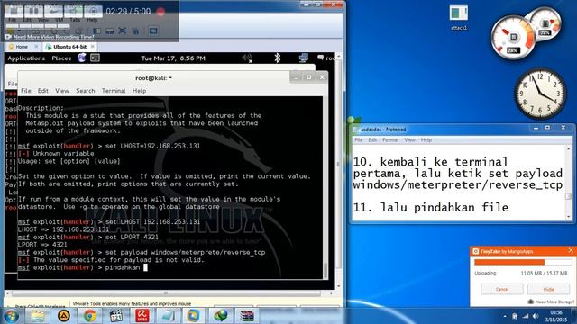Pause the screen recording

[x=33, y=11]
